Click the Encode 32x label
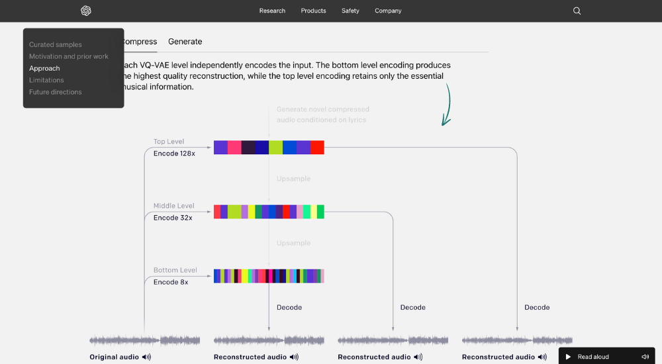The width and height of the screenshot is (662, 364). [x=173, y=218]
